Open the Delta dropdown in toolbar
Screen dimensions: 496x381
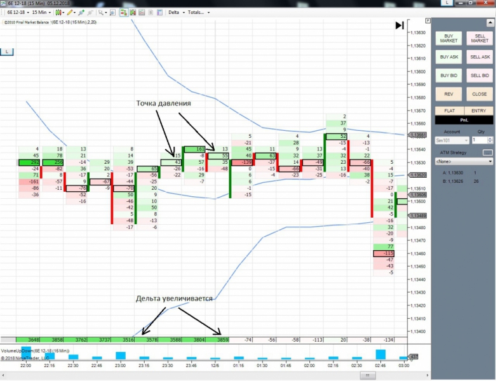[x=177, y=12]
